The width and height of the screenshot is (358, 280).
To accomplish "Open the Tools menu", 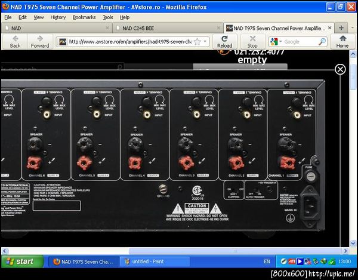I will [x=108, y=17].
